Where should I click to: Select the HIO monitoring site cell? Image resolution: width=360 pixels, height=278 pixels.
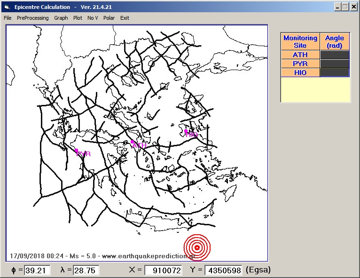(300, 72)
